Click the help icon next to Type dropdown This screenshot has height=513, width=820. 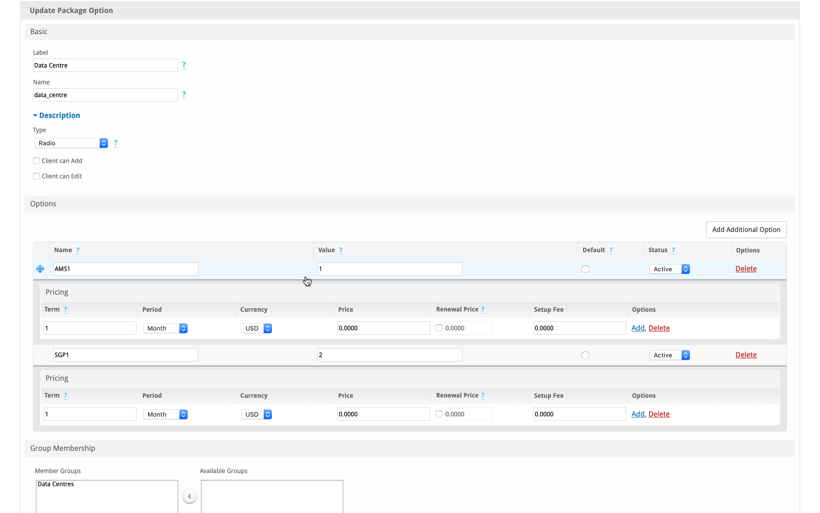(116, 143)
